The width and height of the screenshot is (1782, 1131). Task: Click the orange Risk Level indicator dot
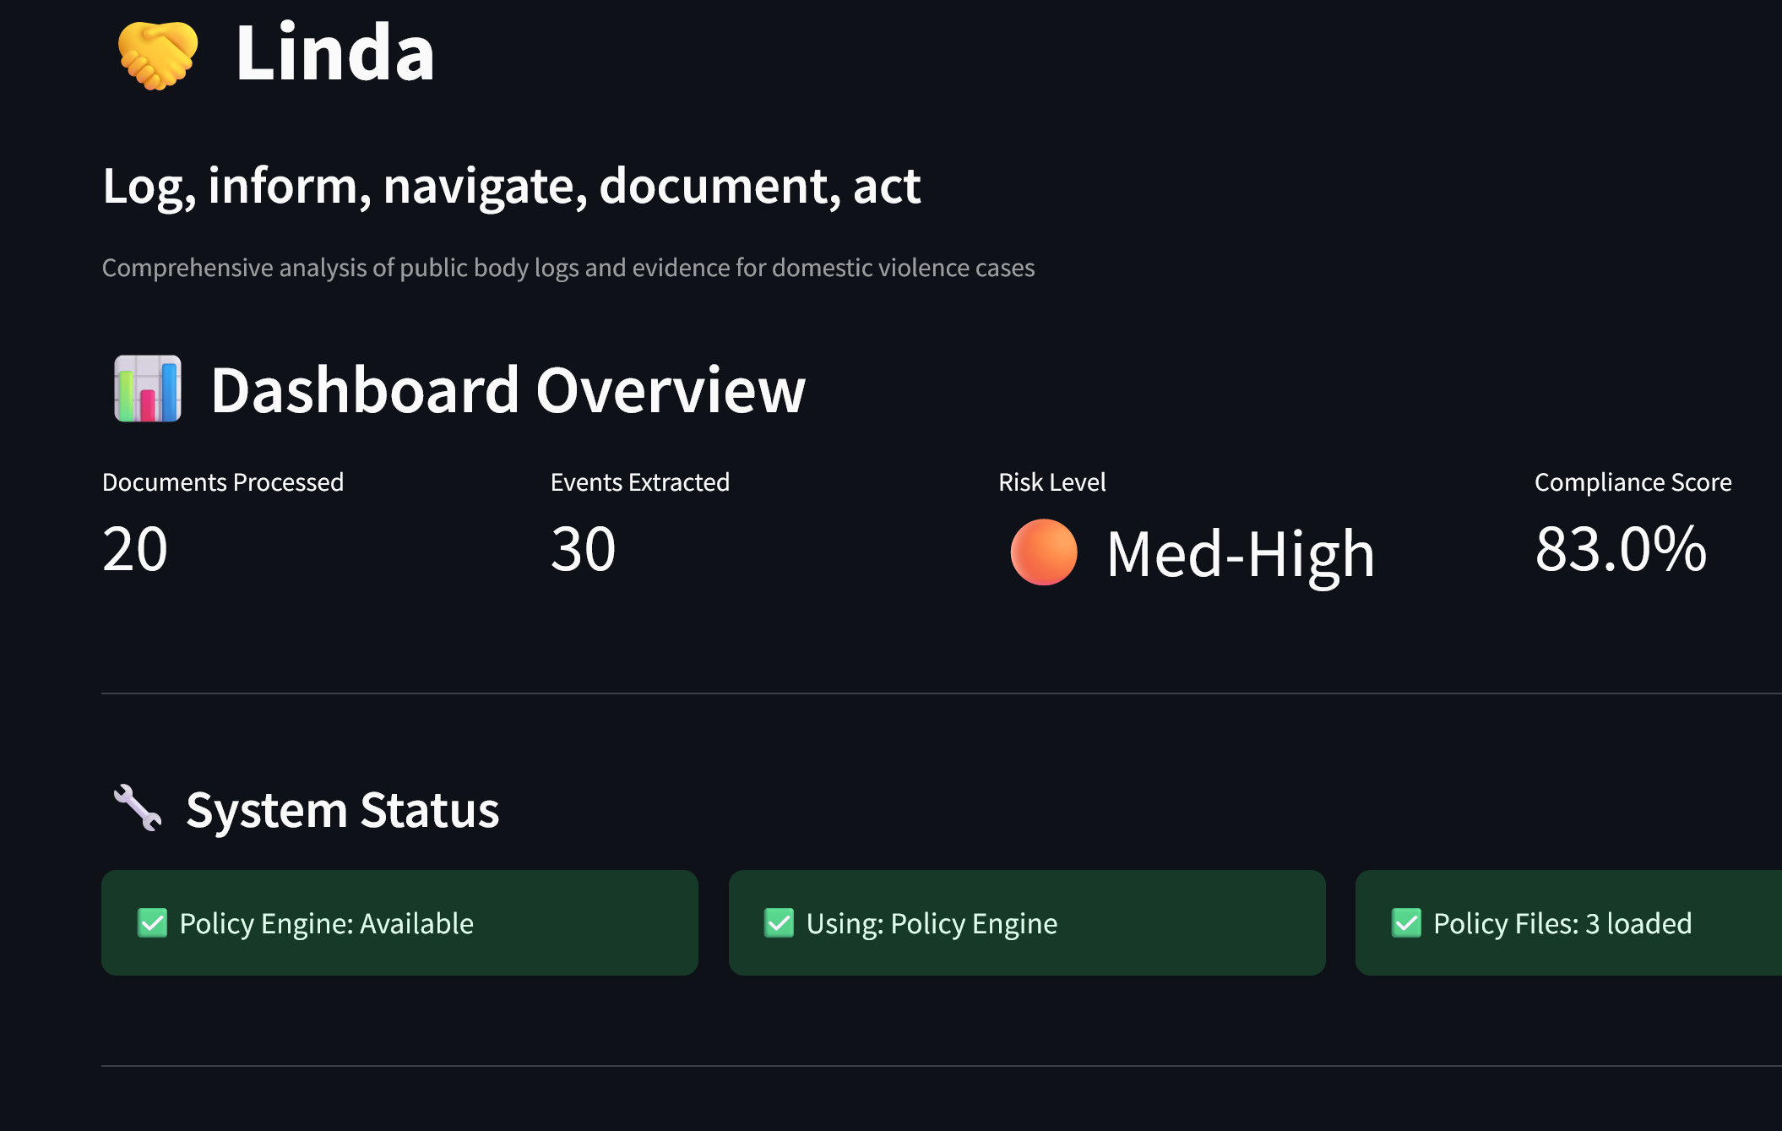1043,553
